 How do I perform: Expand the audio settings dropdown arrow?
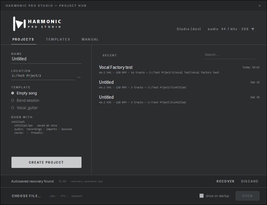(x=253, y=29)
